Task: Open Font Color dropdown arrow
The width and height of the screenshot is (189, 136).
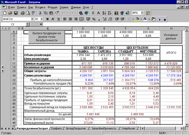Action: click(149, 19)
